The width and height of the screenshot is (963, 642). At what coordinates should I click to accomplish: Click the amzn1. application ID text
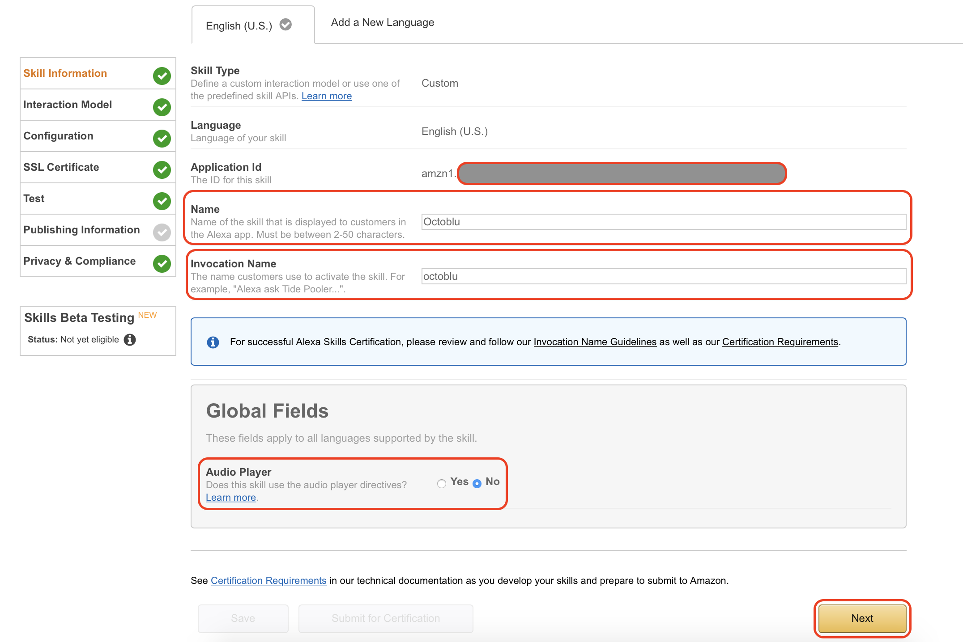pyautogui.click(x=439, y=173)
